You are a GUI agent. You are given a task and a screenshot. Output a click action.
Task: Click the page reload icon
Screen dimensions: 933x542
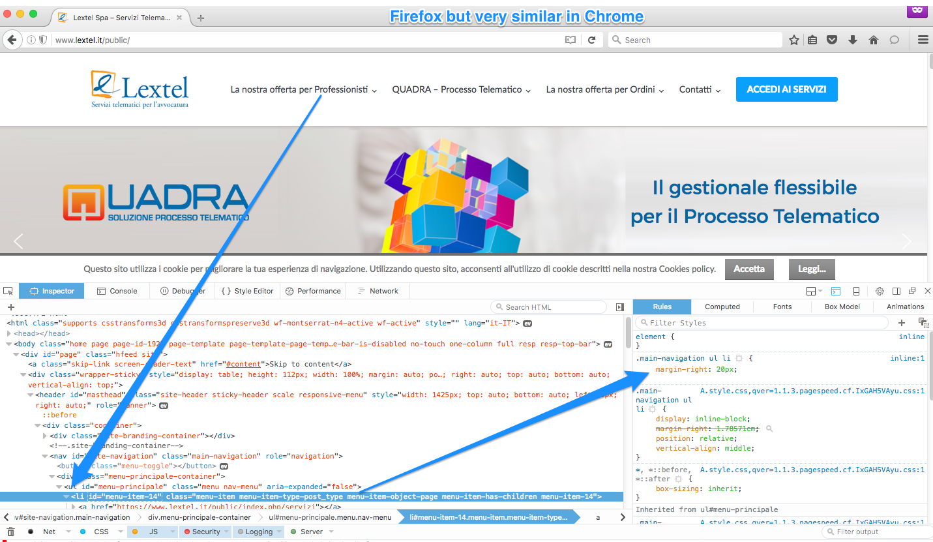pyautogui.click(x=591, y=40)
